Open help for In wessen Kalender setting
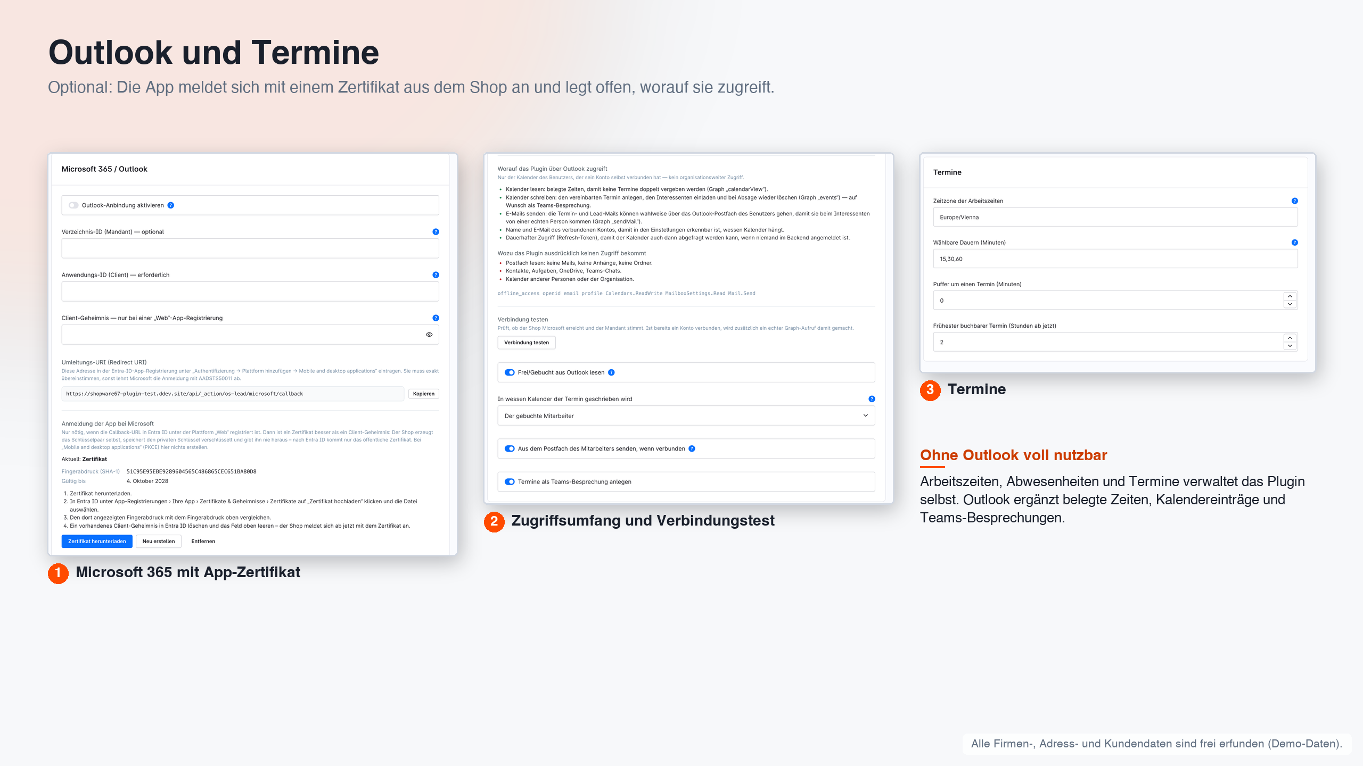The height and width of the screenshot is (766, 1363). (872, 399)
